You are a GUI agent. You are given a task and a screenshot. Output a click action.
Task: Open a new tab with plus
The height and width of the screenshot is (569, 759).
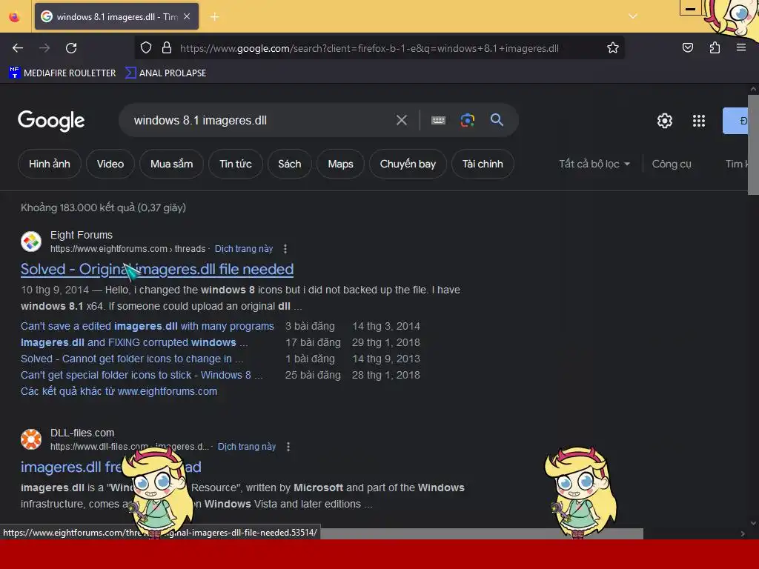(214, 17)
